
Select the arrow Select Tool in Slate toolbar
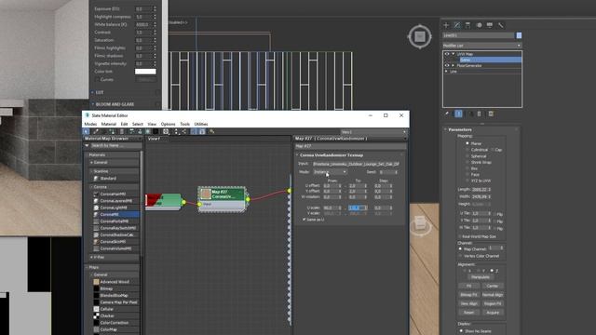86,131
